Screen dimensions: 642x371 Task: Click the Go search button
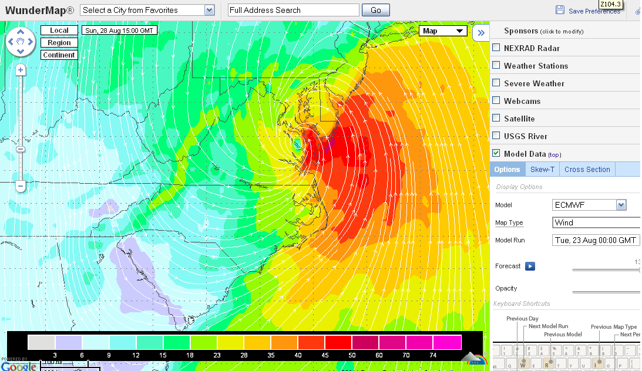[375, 10]
